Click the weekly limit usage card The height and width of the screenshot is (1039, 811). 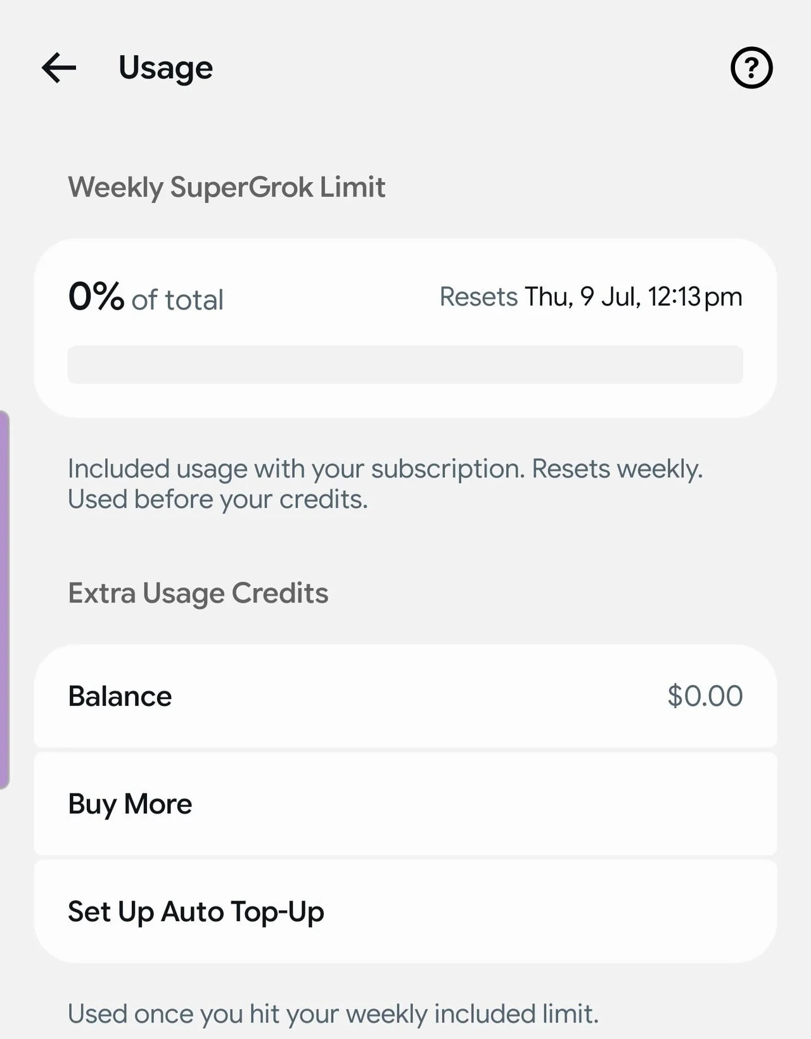click(405, 328)
